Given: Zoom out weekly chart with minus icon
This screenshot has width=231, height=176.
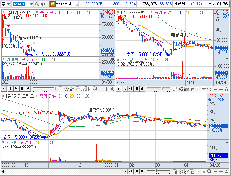Looking at the screenshot, I should click(x=215, y=89).
